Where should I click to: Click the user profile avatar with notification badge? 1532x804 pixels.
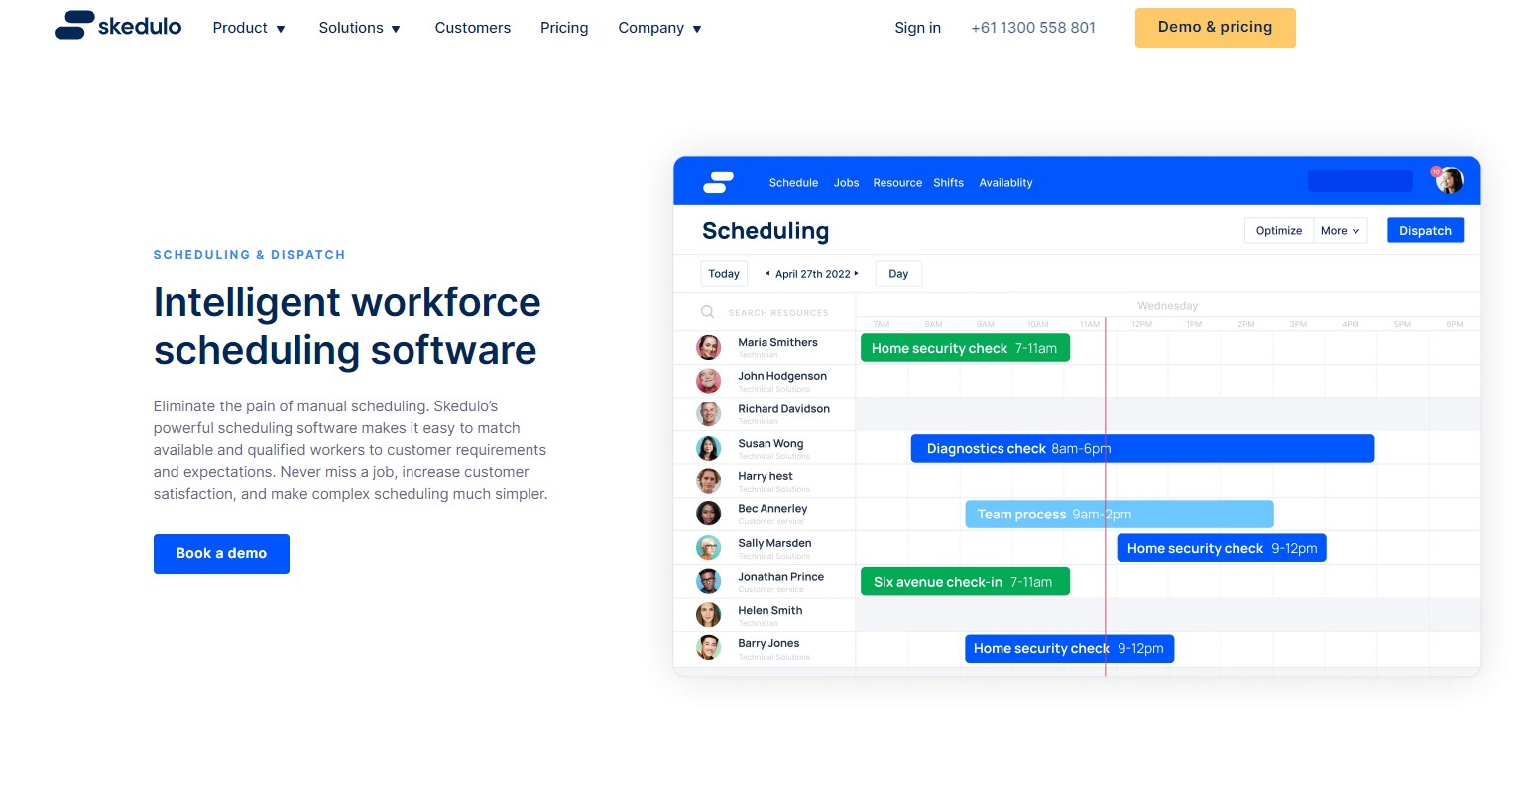click(x=1449, y=180)
